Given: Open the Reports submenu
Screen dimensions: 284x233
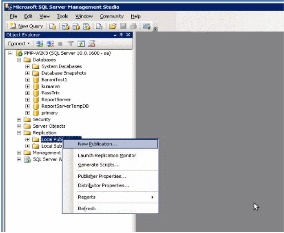Looking at the screenshot, I should [110, 197].
